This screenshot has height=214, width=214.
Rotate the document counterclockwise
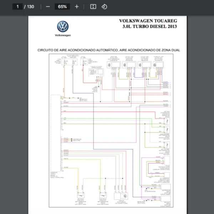[104, 6]
